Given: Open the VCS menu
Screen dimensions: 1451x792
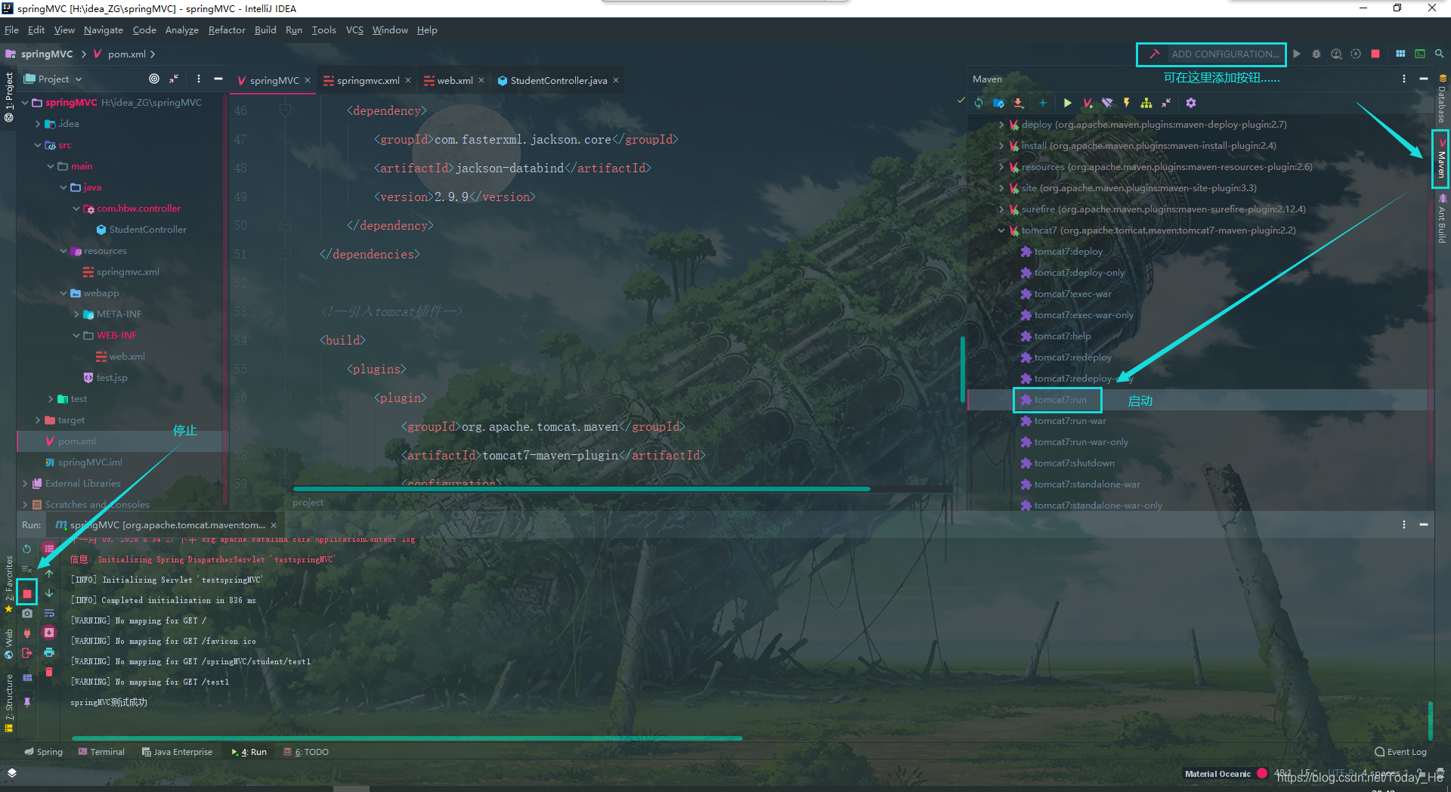Looking at the screenshot, I should pos(354,30).
